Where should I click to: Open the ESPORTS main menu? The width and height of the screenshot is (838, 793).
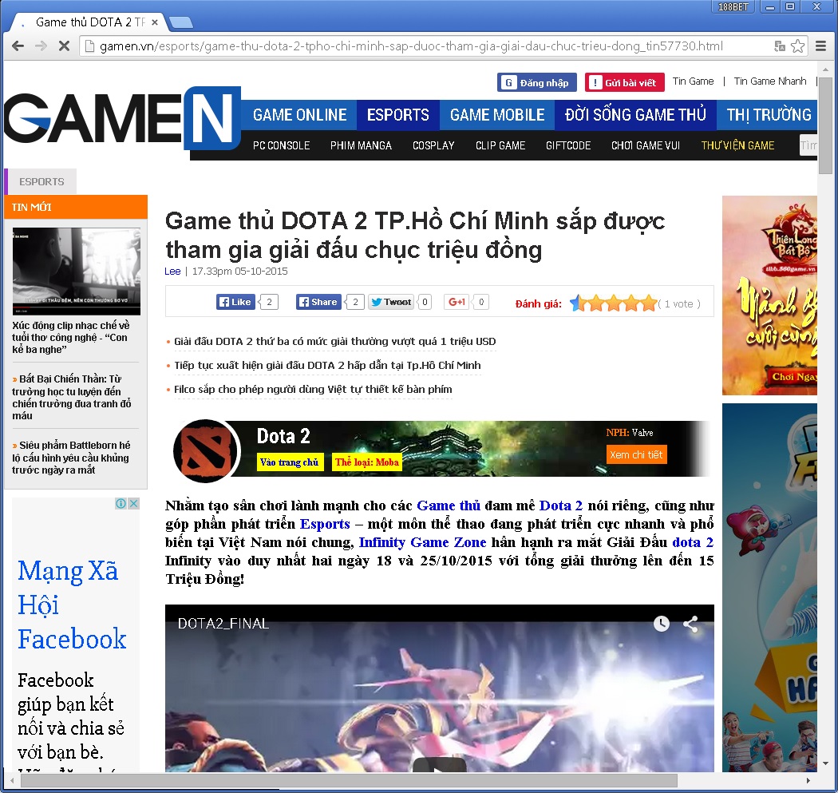click(x=398, y=115)
